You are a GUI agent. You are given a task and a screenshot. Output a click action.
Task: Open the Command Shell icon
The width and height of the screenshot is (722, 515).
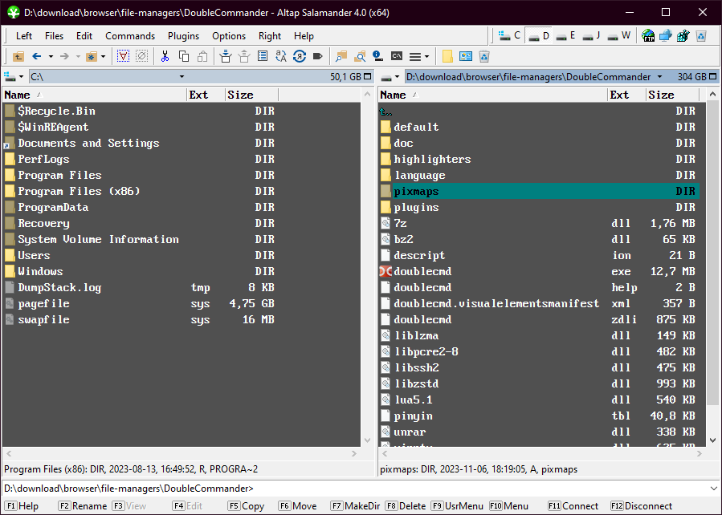(x=397, y=56)
